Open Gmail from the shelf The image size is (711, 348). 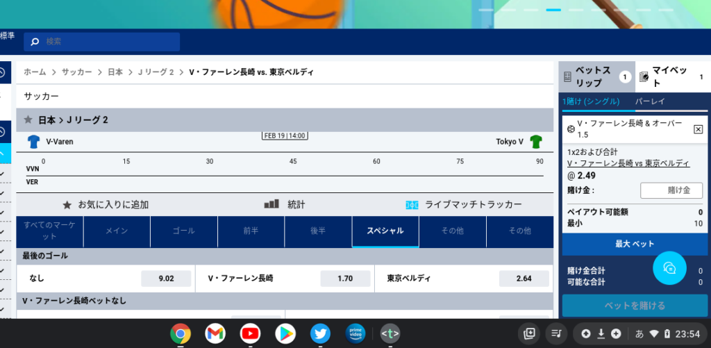pos(215,334)
